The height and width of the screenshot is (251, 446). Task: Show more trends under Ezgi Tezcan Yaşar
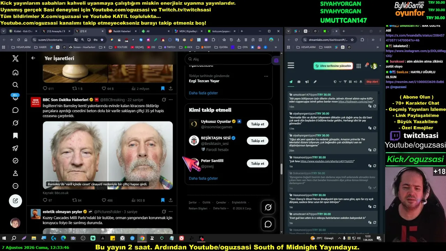coord(203,93)
